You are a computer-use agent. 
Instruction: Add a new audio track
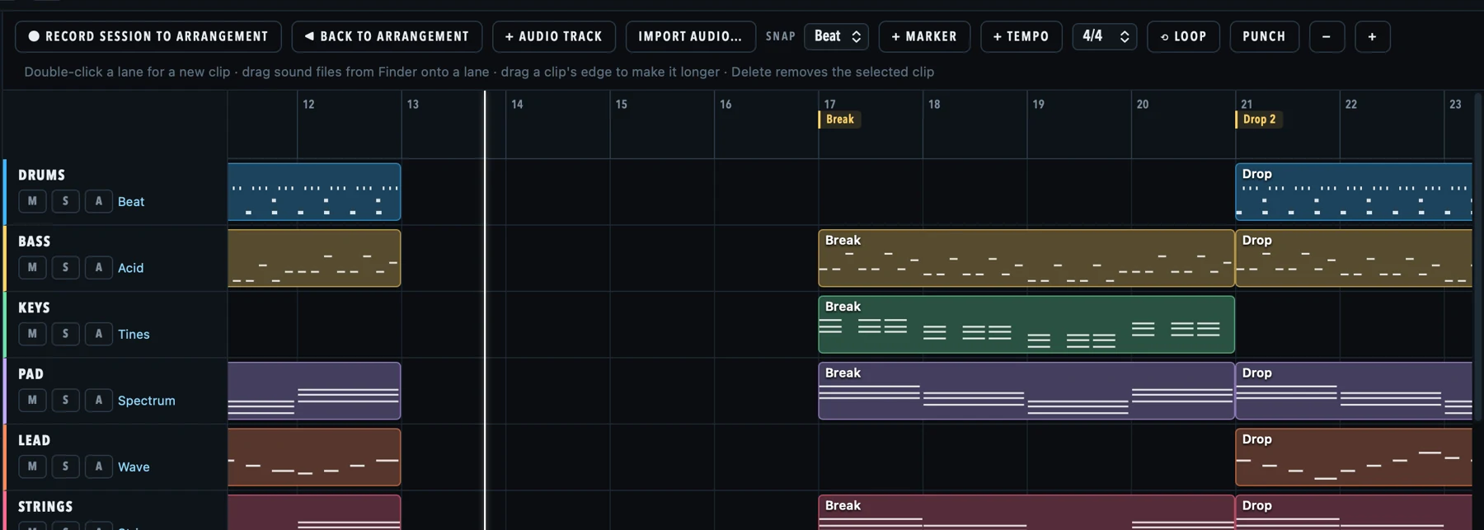click(554, 36)
